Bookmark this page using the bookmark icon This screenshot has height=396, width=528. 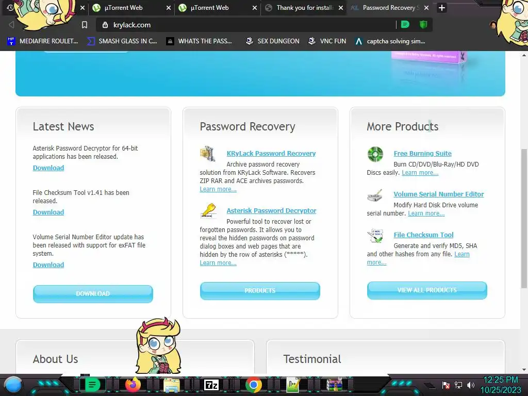(x=85, y=25)
